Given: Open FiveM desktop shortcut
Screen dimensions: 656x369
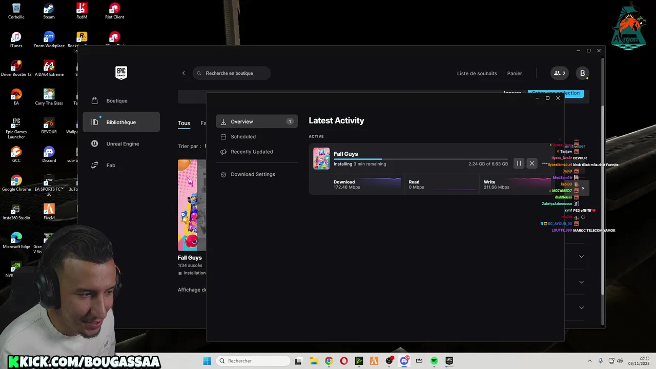Looking at the screenshot, I should point(49,212).
